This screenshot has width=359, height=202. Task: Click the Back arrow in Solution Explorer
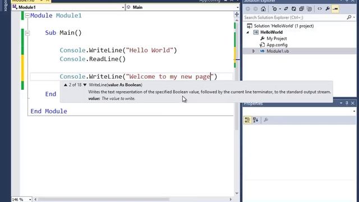pyautogui.click(x=248, y=9)
